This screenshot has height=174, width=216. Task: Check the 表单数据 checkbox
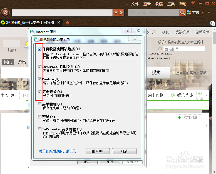(39, 104)
